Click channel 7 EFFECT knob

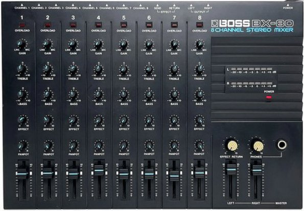174,120
